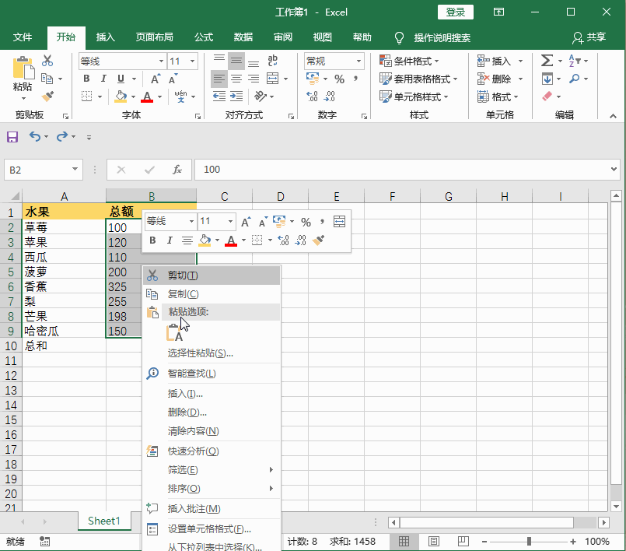Click the increase font size icon in ribbon
626x551 pixels.
[x=156, y=79]
